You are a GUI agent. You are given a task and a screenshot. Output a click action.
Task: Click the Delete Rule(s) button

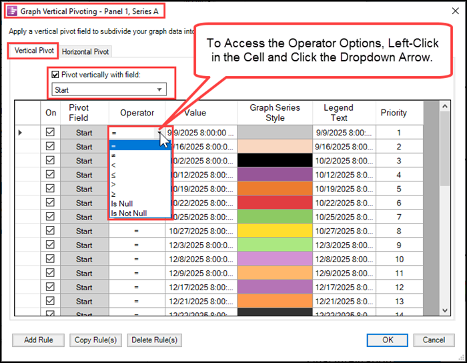point(154,340)
